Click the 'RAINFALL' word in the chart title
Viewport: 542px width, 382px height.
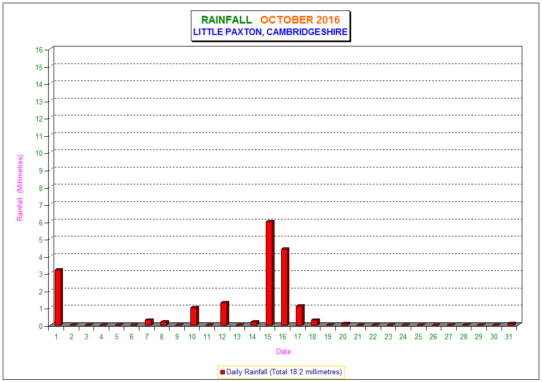click(x=227, y=20)
